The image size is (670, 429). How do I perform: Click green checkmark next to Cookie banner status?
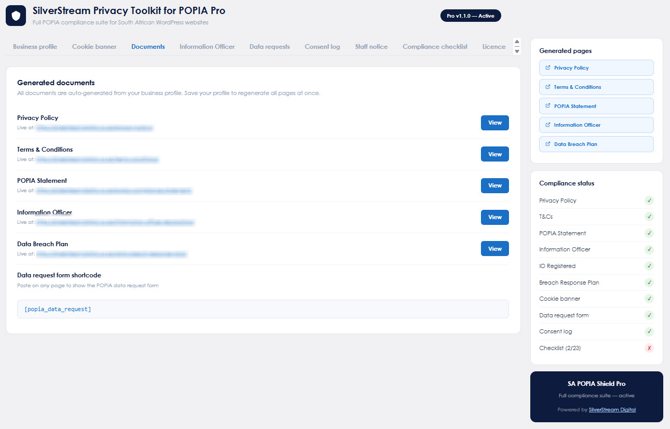649,299
